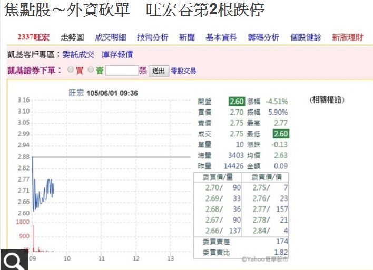Click the 委買賣比 value 1.82

281,252
